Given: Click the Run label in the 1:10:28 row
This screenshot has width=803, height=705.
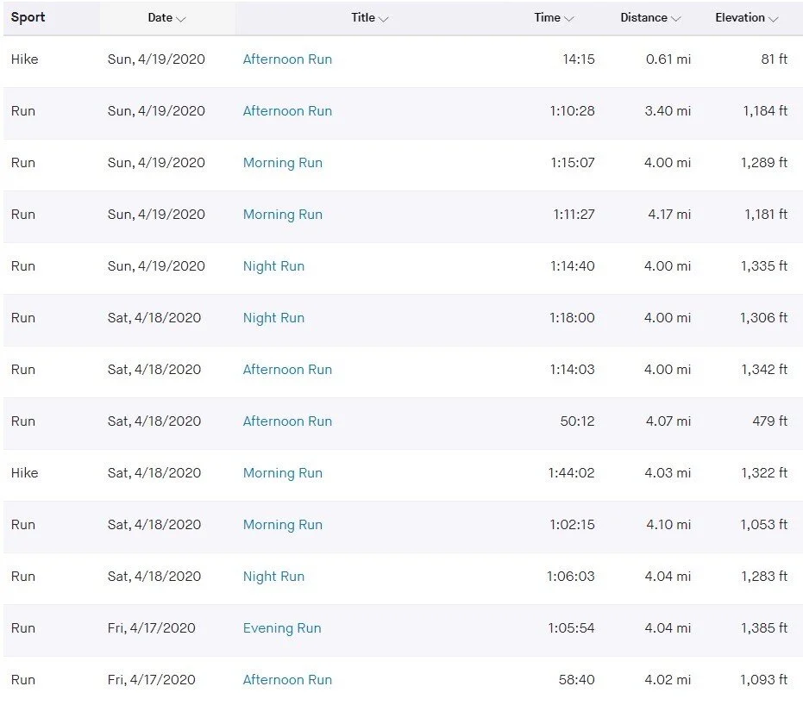Looking at the screenshot, I should tap(23, 111).
